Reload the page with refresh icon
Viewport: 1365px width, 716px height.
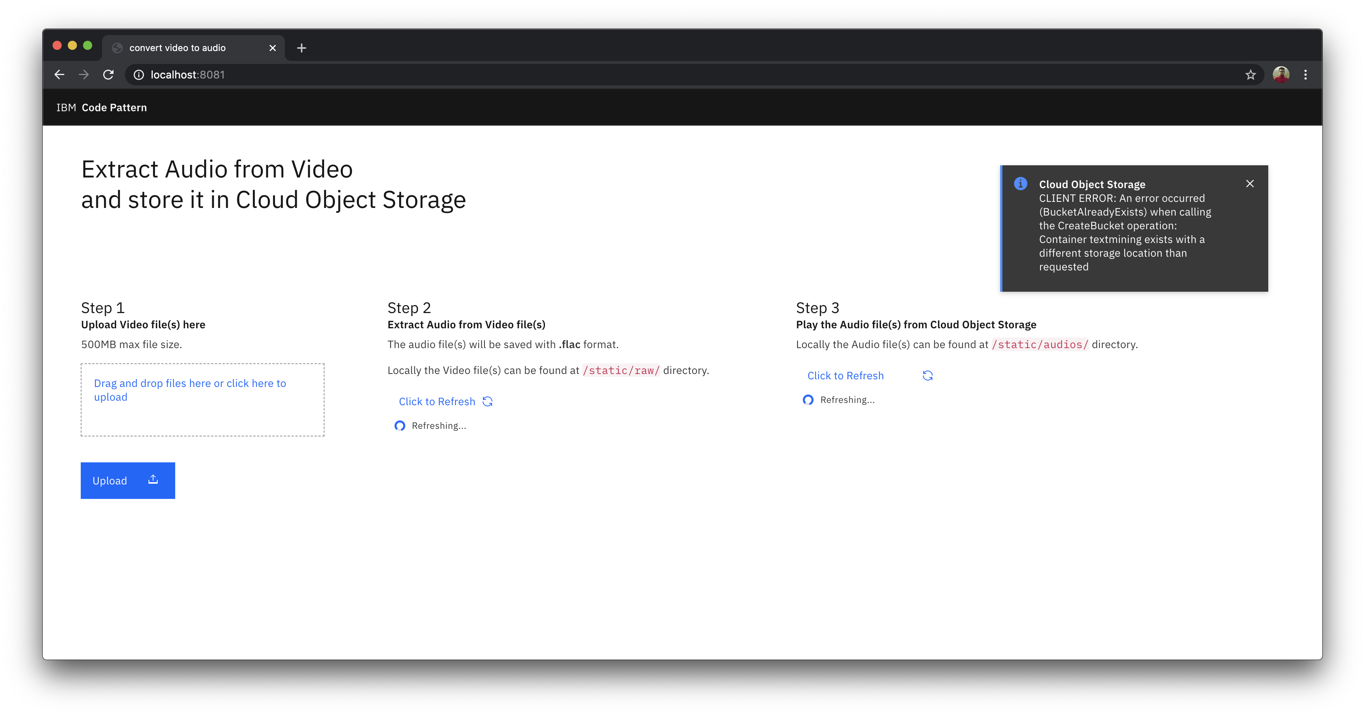[108, 75]
